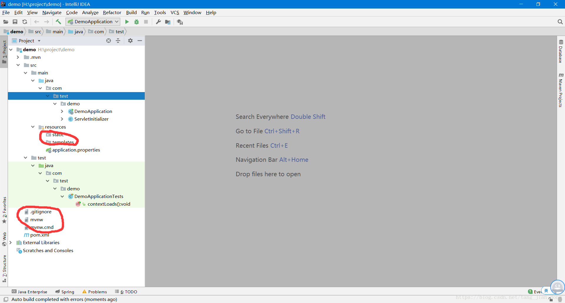Image resolution: width=565 pixels, height=303 pixels.
Task: Click the Build Project hammer icon
Action: [58, 22]
